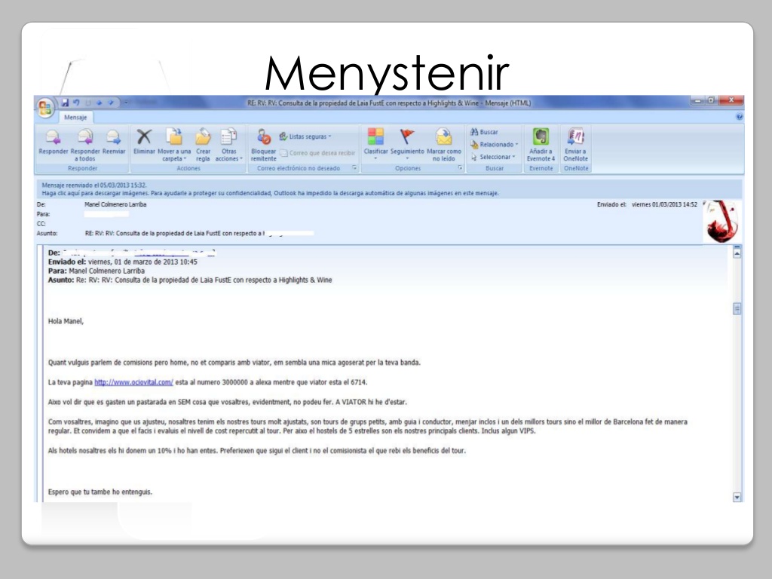Click Correo que desea recibir
The height and width of the screenshot is (579, 772).
coord(317,153)
